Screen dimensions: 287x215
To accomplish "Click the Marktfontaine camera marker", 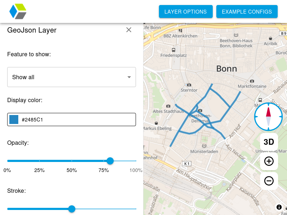I will click(252, 81).
